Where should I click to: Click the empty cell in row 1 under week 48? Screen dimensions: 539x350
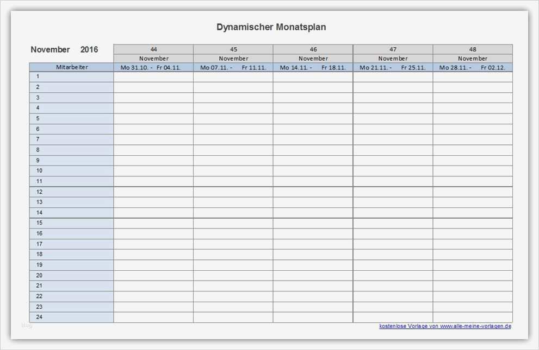coord(472,77)
